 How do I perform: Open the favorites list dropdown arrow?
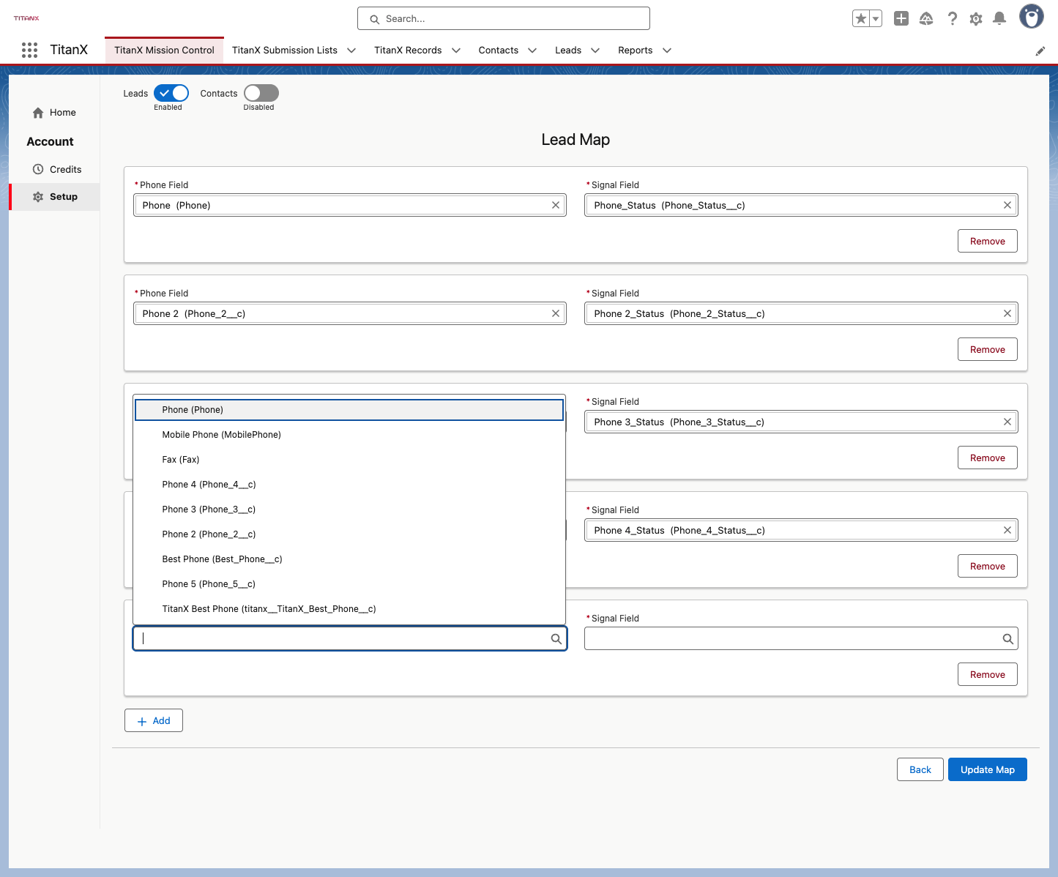point(876,18)
